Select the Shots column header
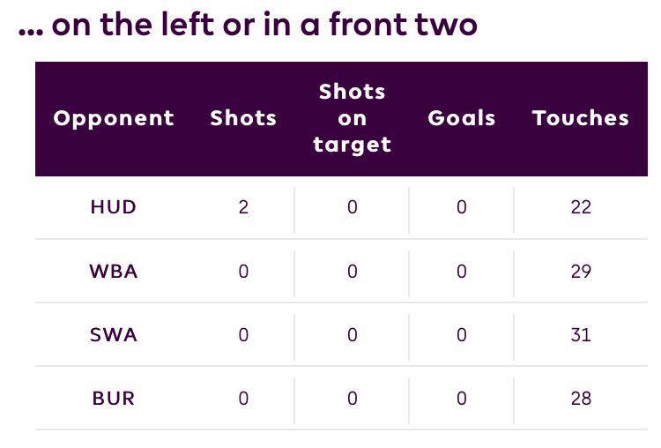Viewport: 661px width, 448px height. 243,118
